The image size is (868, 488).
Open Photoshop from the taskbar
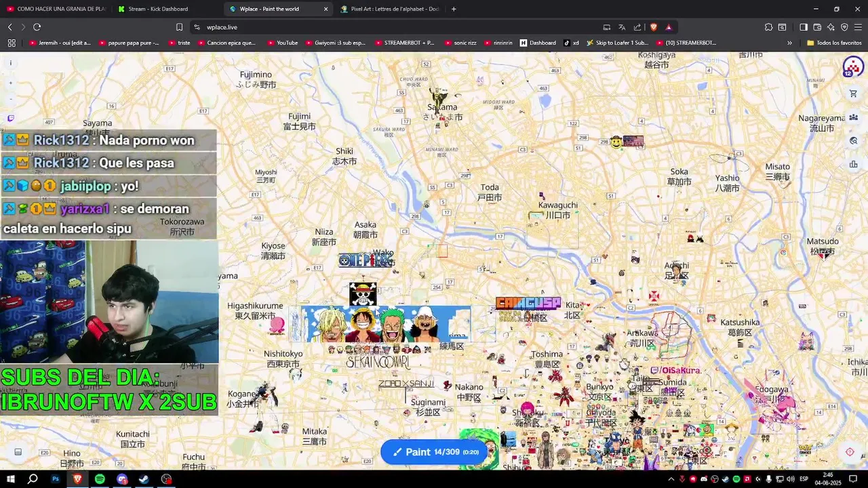click(x=56, y=479)
